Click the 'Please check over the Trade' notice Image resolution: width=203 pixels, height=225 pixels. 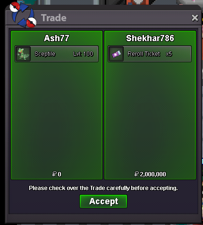coord(103,188)
